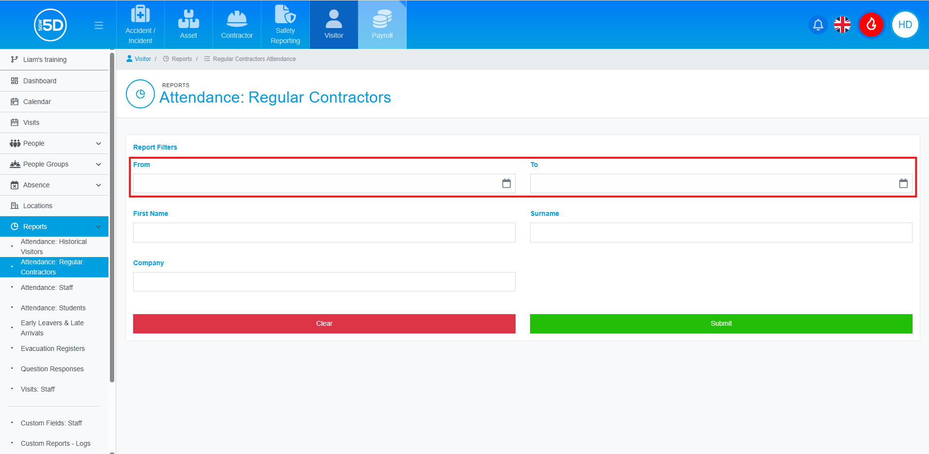Click the Visitor breadcrumb link
This screenshot has height=454, width=929.
139,59
